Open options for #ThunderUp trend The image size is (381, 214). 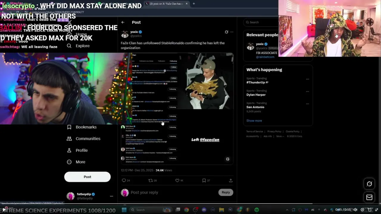[307, 79]
